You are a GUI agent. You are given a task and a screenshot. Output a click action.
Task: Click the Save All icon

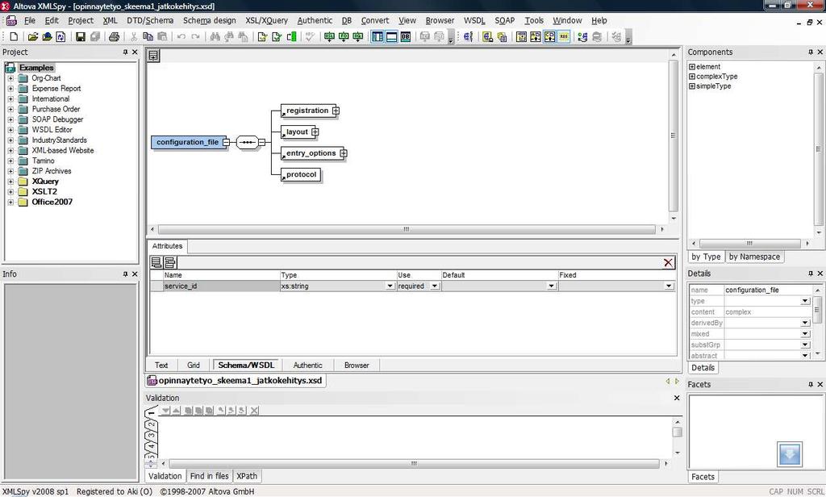[95, 37]
